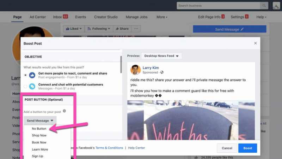282x159 pixels.
Task: Select the post engagements radio button
Action: (25, 75)
